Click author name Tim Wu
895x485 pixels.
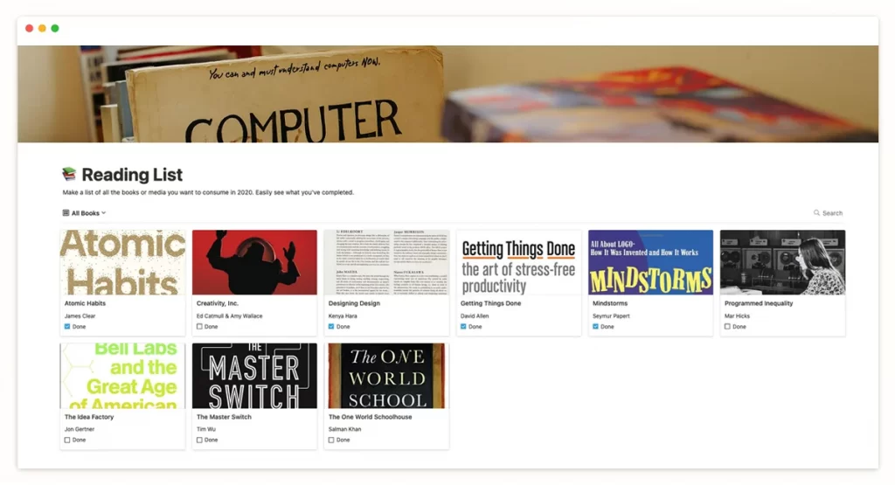206,429
